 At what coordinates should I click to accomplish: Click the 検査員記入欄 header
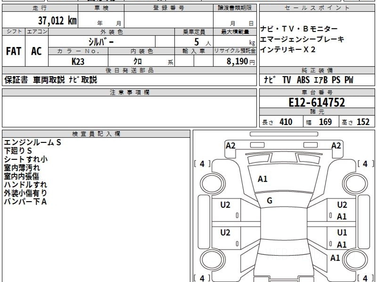point(96,134)
